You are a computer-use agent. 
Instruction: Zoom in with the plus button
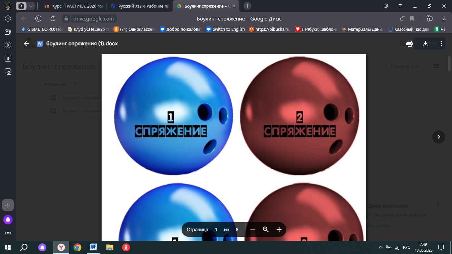point(279,230)
